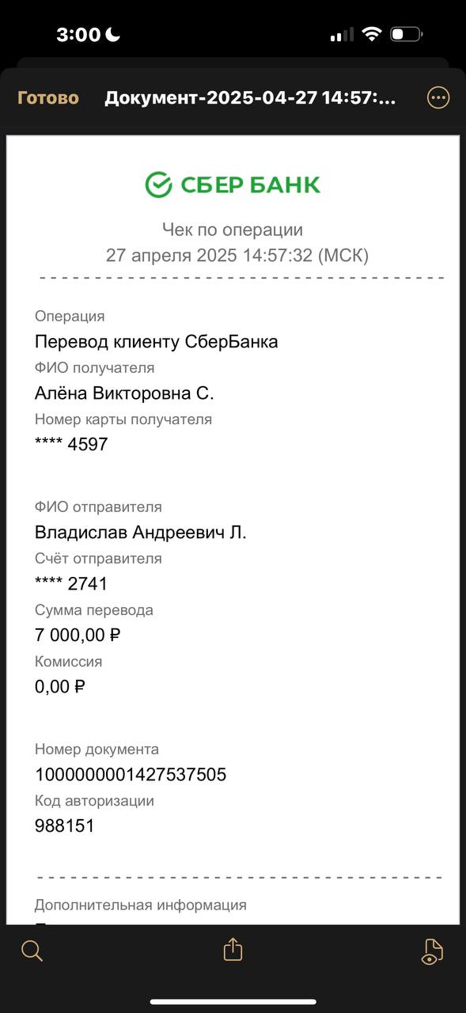Select the document number 1000000001427537505

point(131,774)
